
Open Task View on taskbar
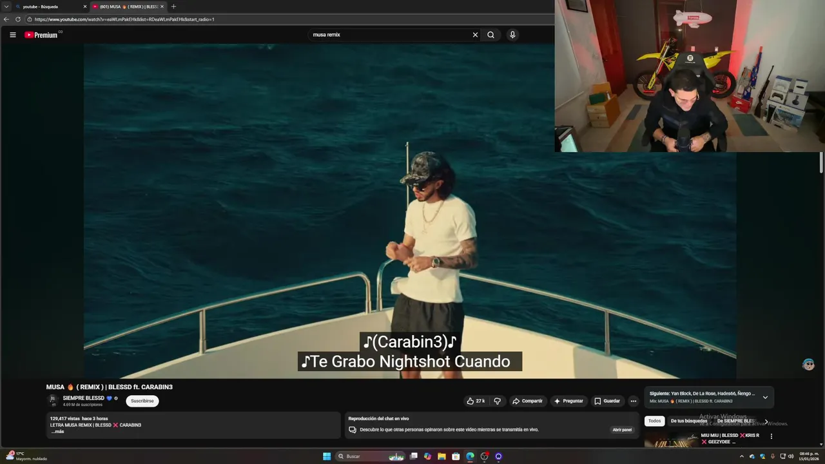[414, 456]
